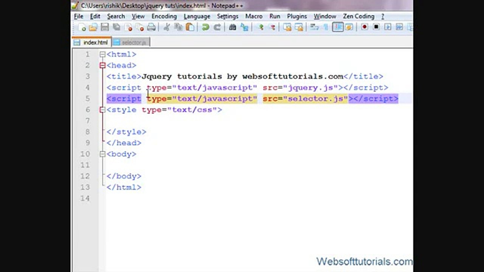Toggle the Word Wrap toolbar icon
484x272 pixels.
pos(314,27)
